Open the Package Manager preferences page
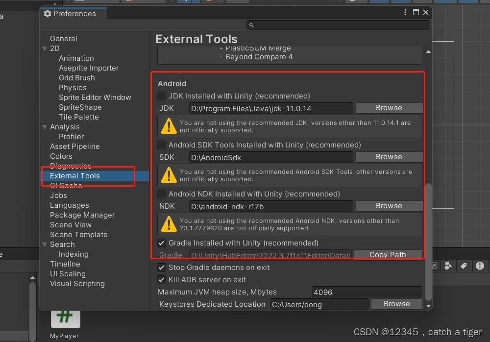The width and height of the screenshot is (490, 342). coord(82,215)
